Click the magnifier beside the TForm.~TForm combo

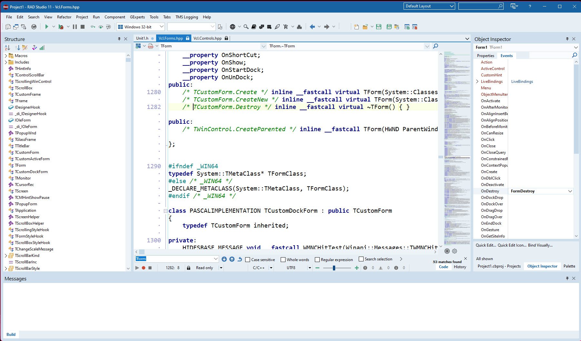pos(436,46)
